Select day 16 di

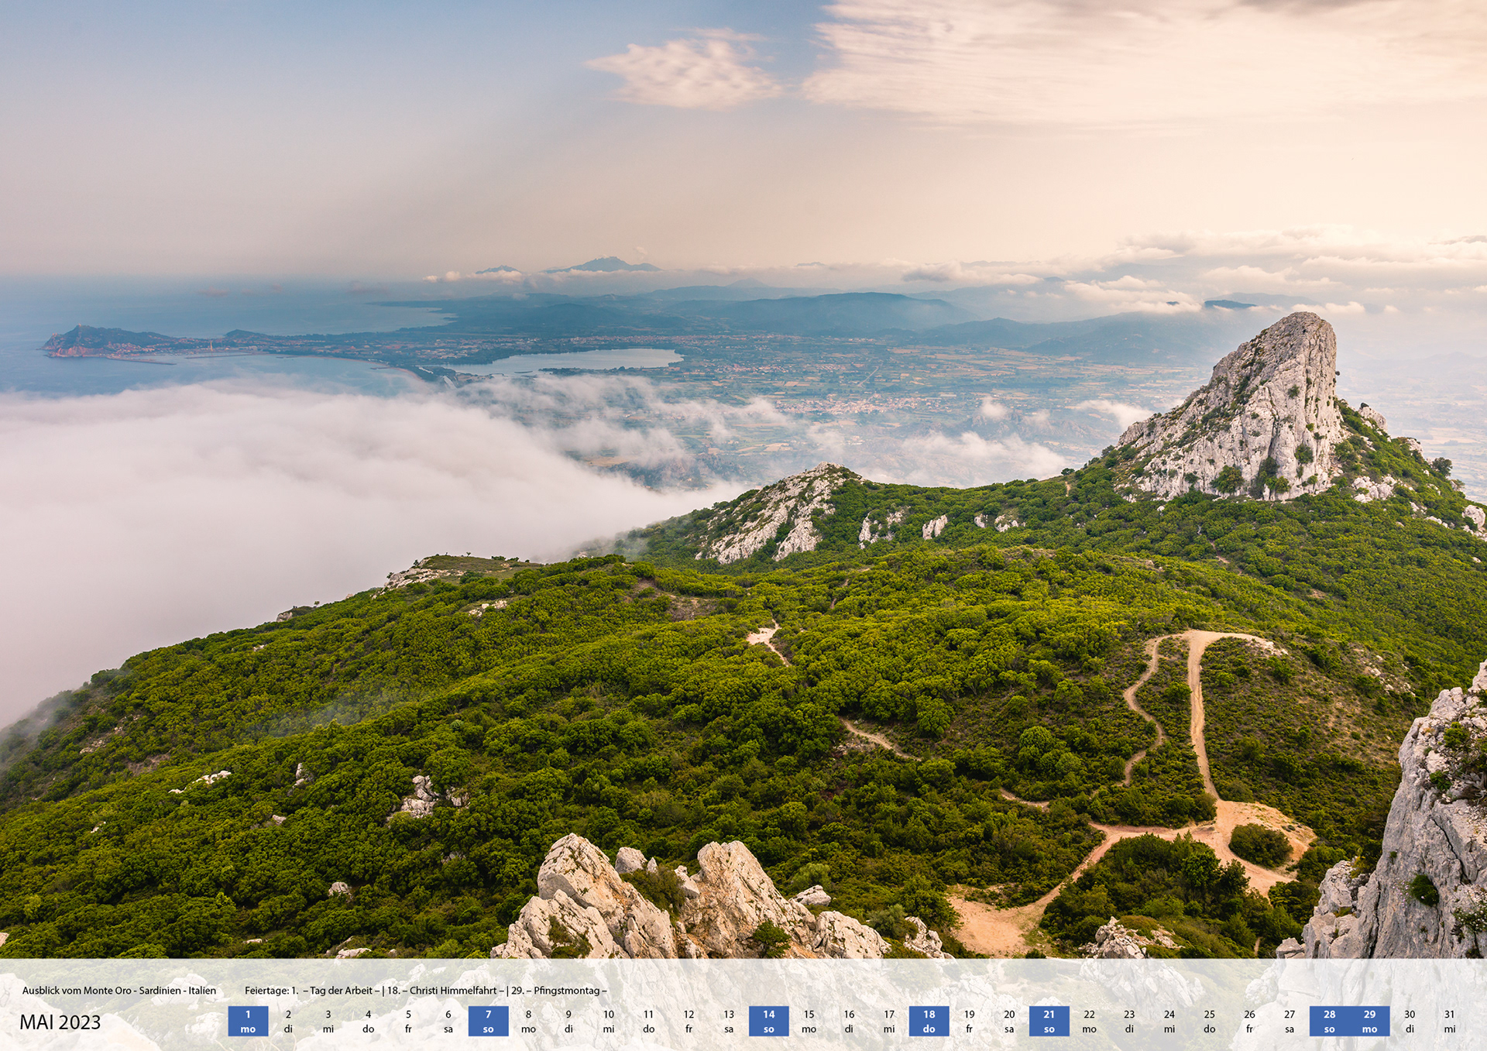(849, 1021)
